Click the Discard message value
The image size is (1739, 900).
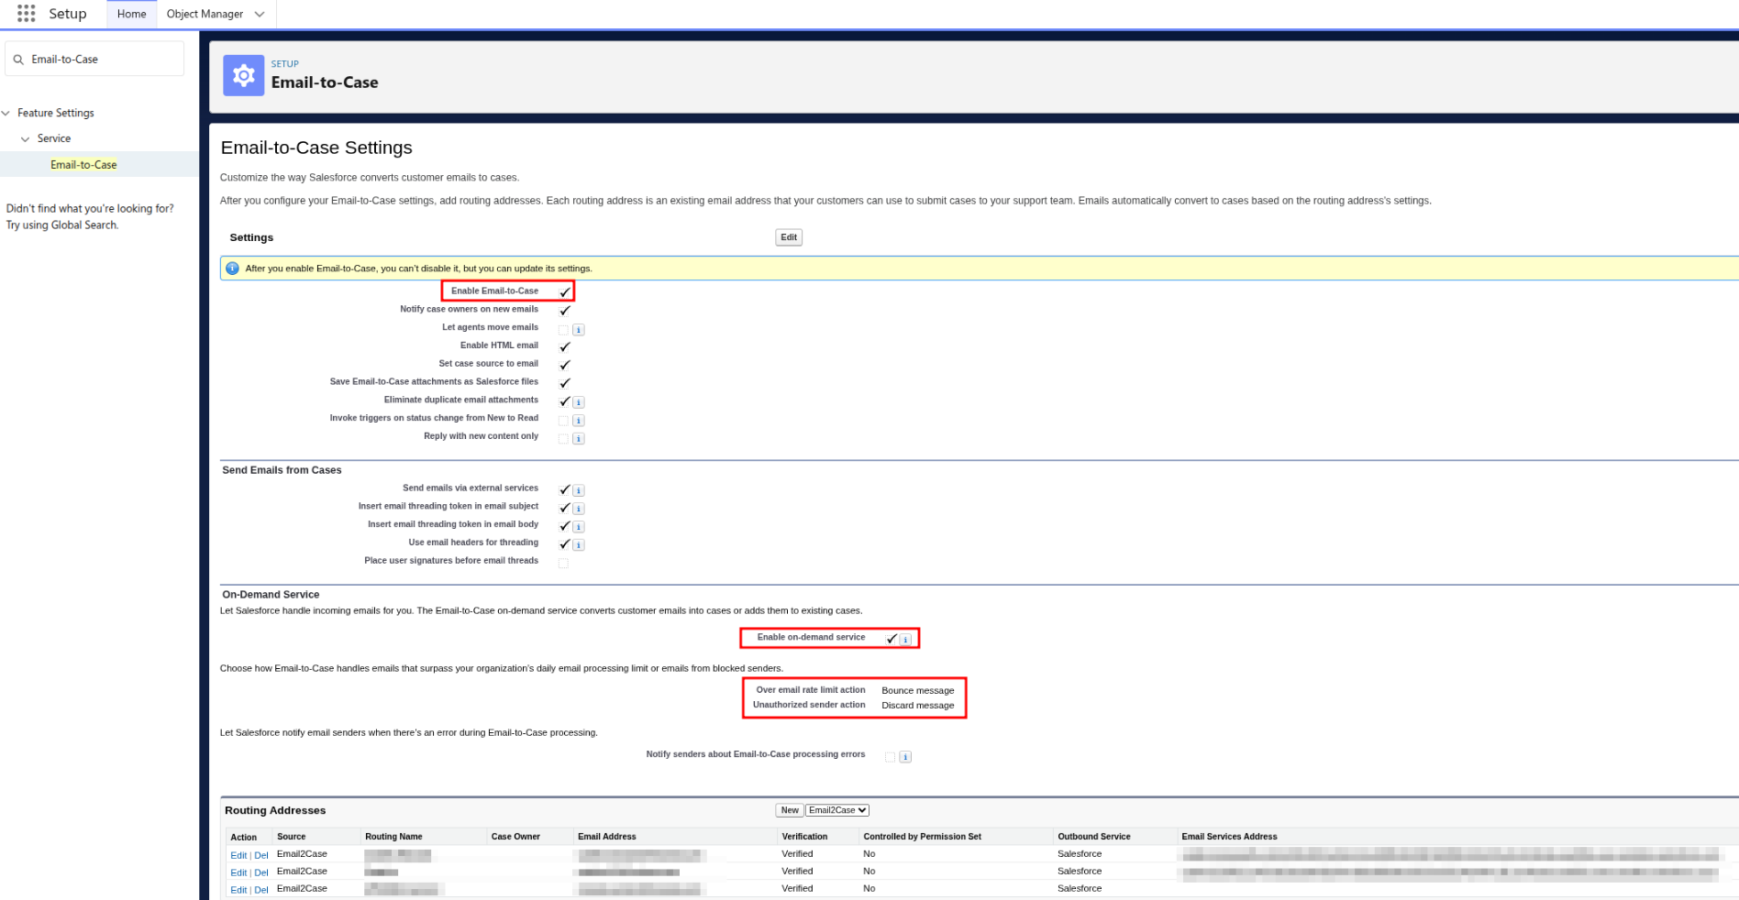pos(918,706)
